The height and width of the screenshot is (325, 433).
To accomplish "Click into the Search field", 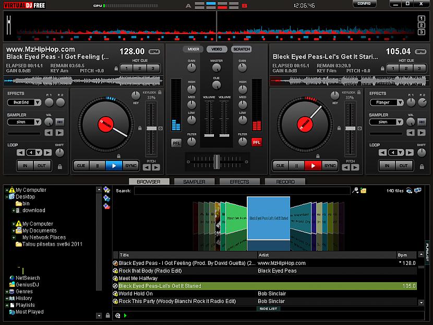I will click(x=242, y=191).
